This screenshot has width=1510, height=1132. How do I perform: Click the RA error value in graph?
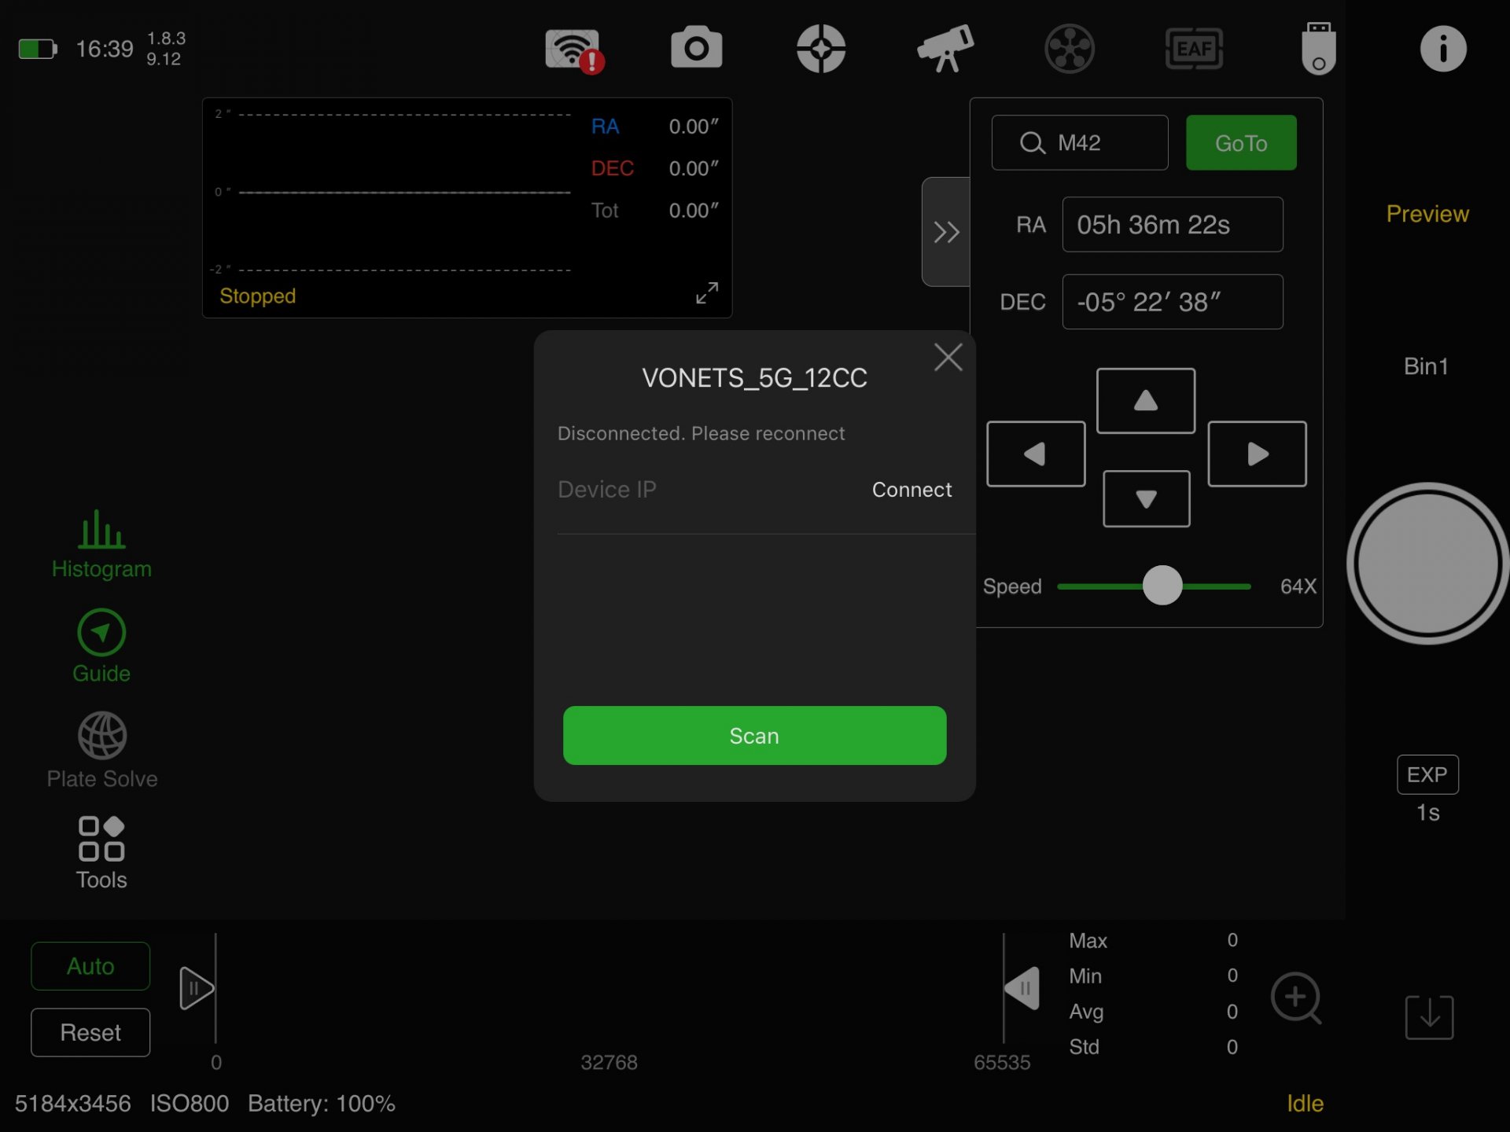point(693,127)
